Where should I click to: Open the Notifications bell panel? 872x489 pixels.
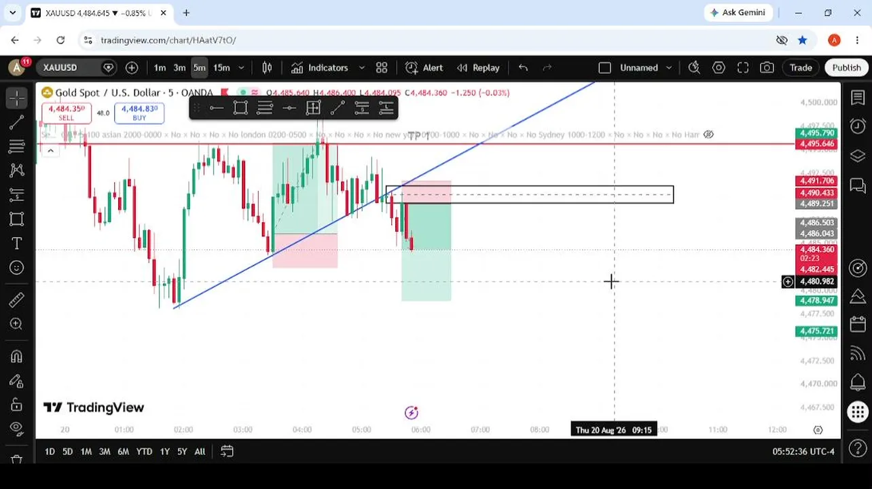click(x=858, y=382)
